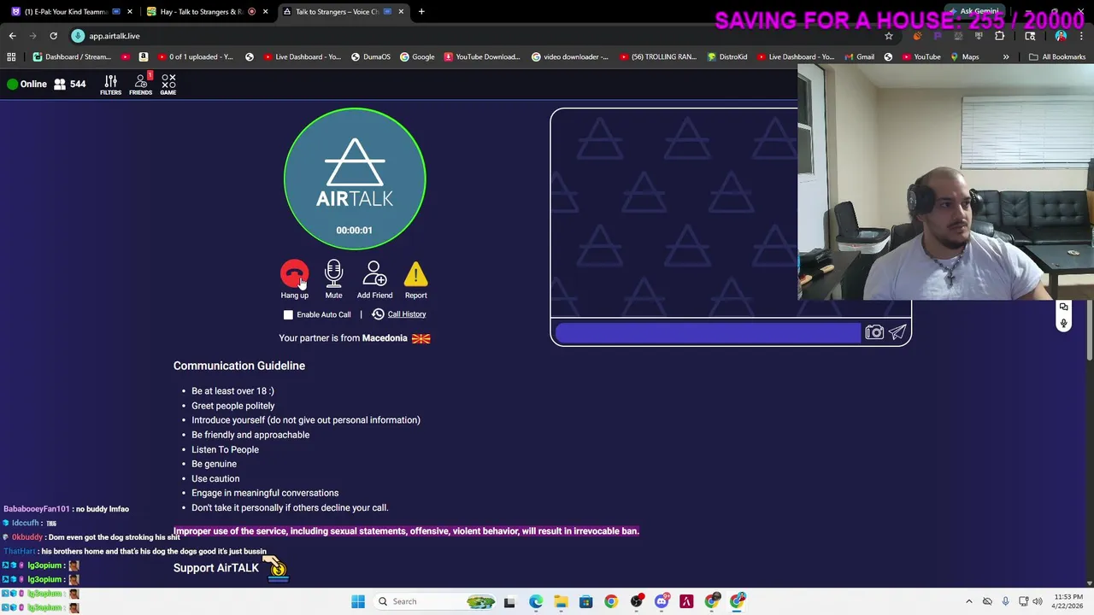This screenshot has height=615, width=1094.
Task: Open the 0 of 1 uploaded bookmark
Action: pos(195,56)
